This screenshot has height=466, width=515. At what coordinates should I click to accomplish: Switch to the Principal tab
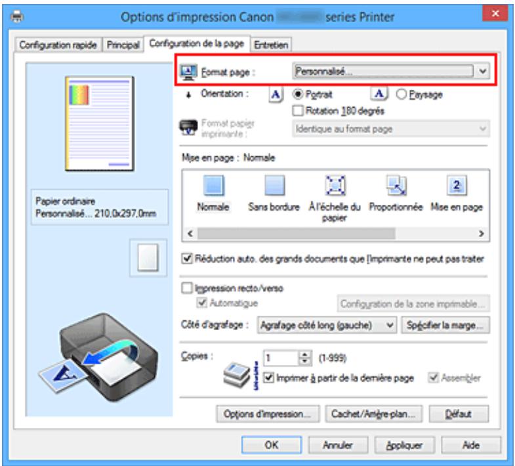123,45
